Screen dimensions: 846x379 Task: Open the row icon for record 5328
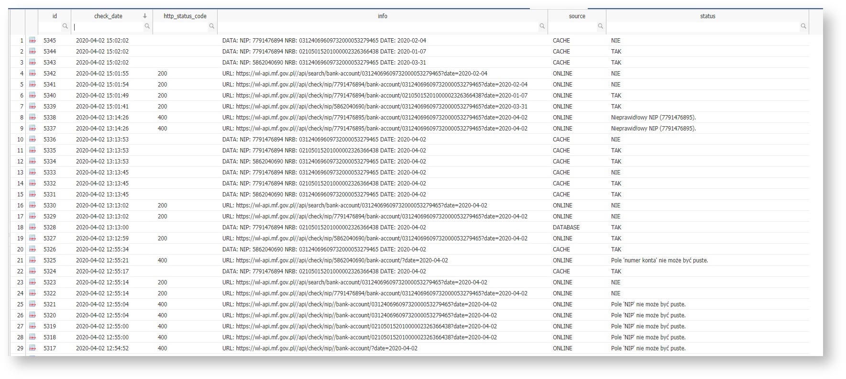tap(33, 227)
